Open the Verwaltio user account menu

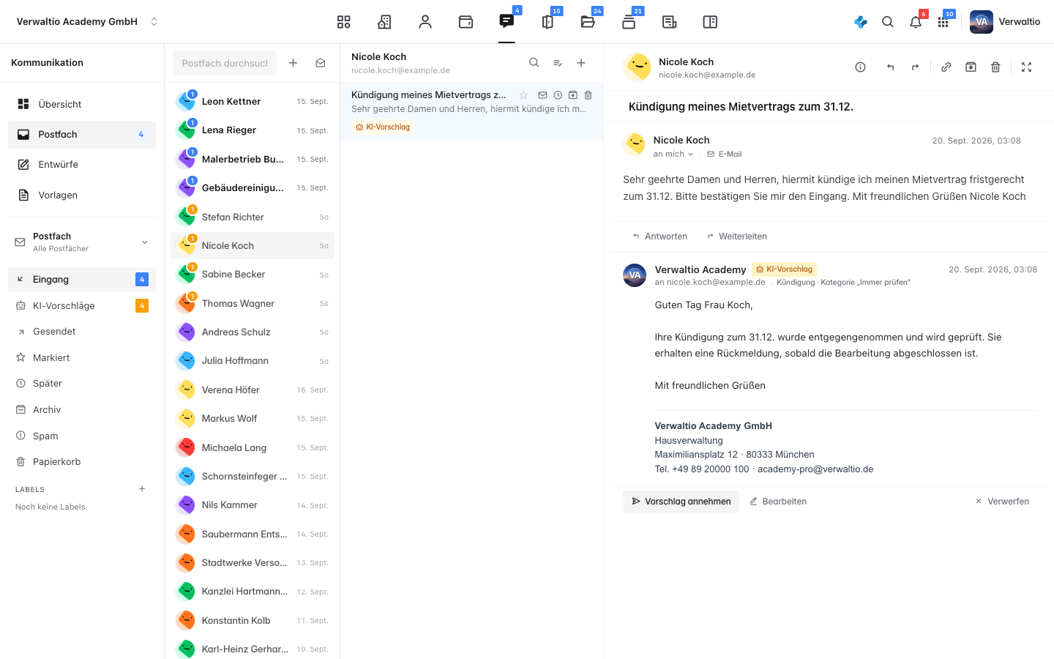[x=1005, y=22]
